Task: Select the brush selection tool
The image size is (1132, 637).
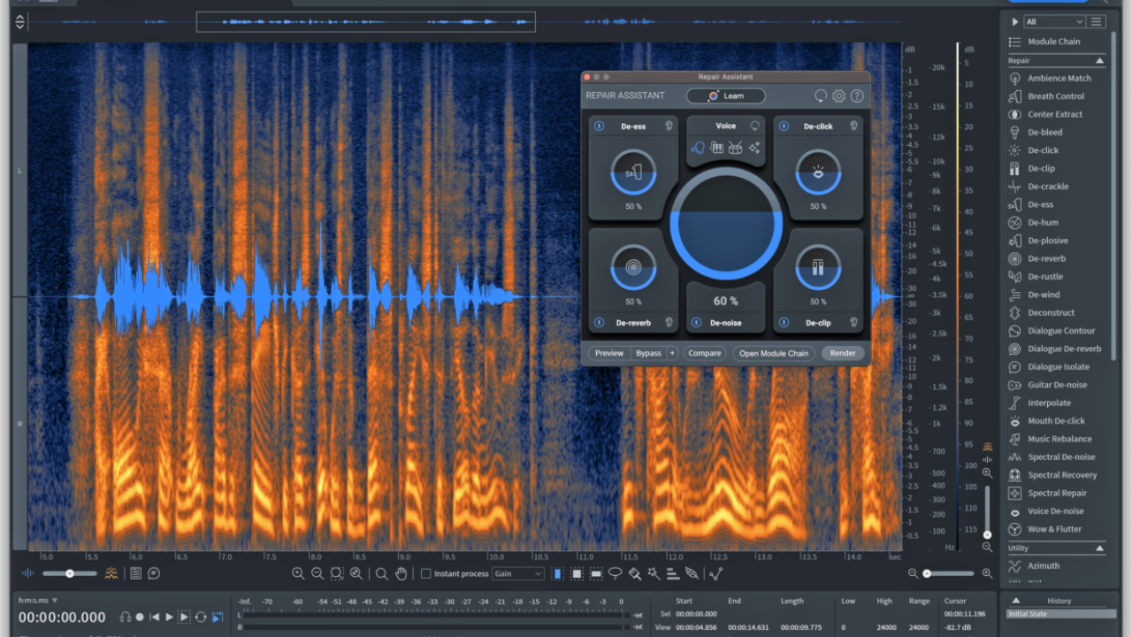Action: click(635, 573)
